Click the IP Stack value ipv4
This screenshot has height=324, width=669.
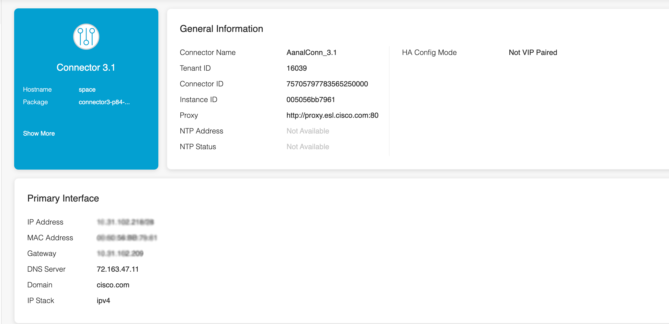click(103, 301)
